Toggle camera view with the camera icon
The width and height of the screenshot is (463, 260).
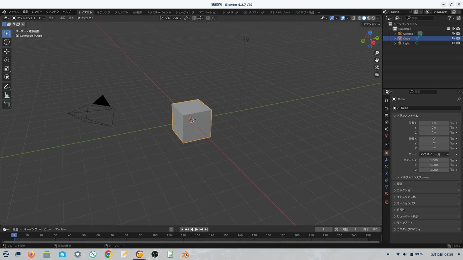377,67
